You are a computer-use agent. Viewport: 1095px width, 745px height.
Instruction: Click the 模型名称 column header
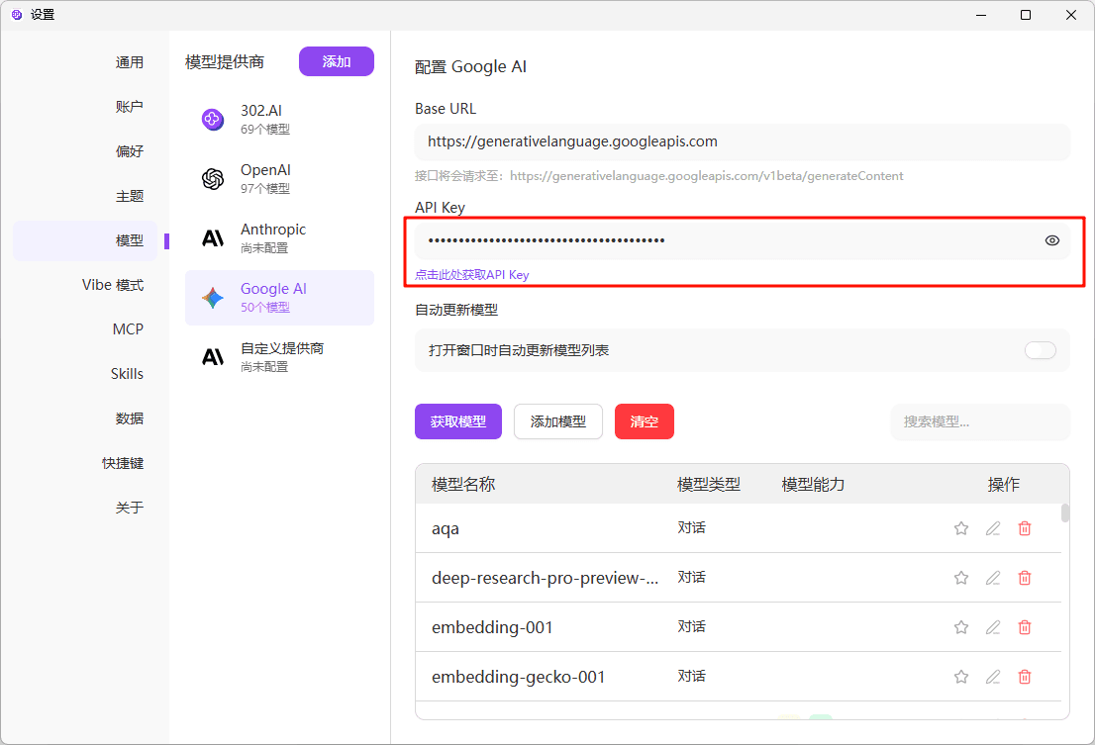coord(463,484)
